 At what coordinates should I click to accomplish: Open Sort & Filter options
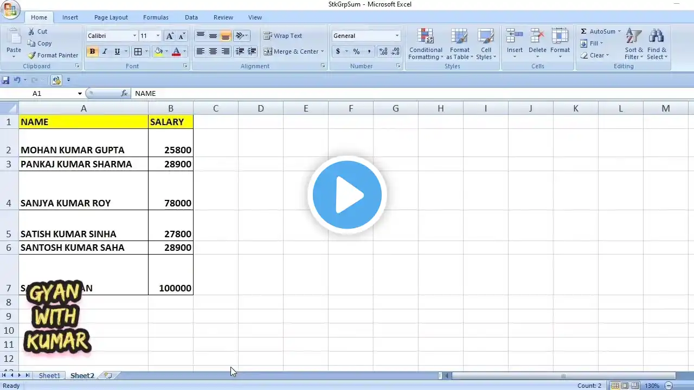coord(634,44)
